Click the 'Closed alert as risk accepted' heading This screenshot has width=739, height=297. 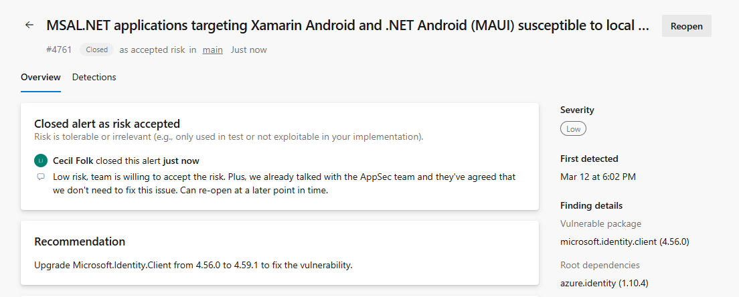tap(107, 124)
